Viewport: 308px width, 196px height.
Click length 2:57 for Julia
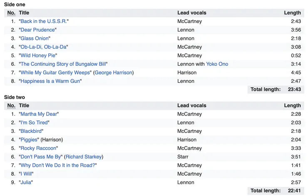pos(296,182)
